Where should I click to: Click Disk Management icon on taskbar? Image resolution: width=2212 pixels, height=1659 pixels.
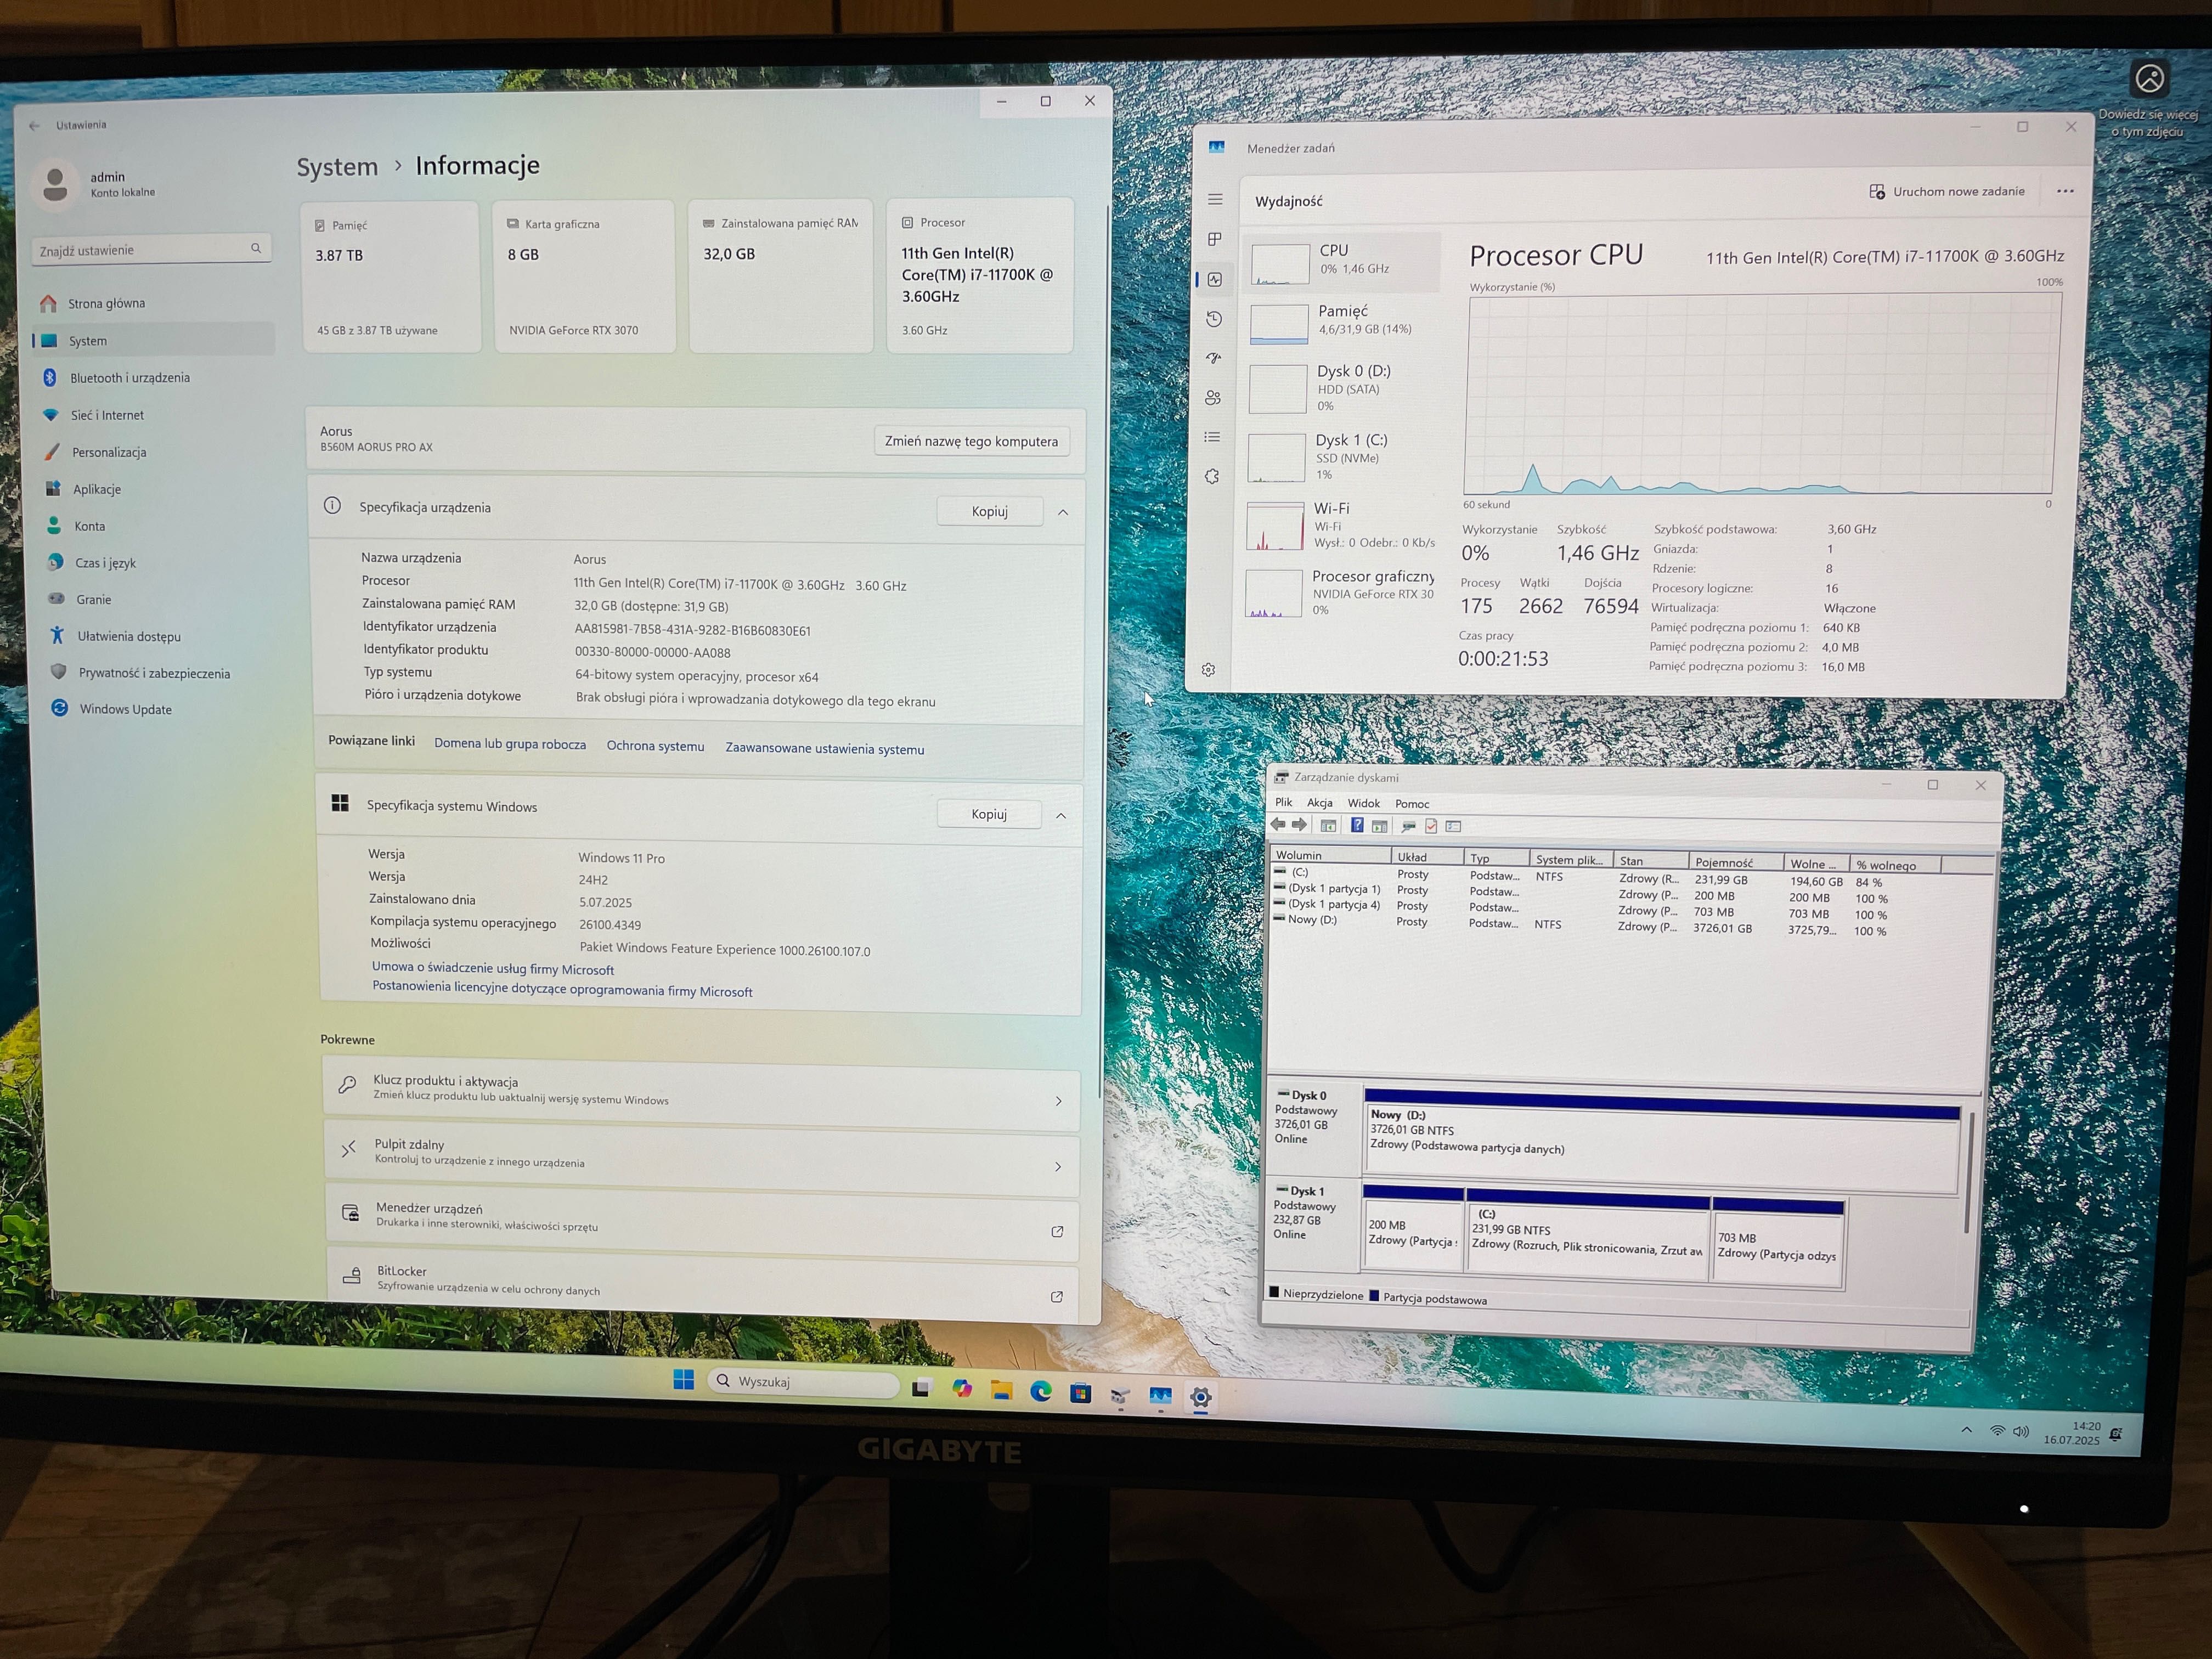click(1120, 1395)
